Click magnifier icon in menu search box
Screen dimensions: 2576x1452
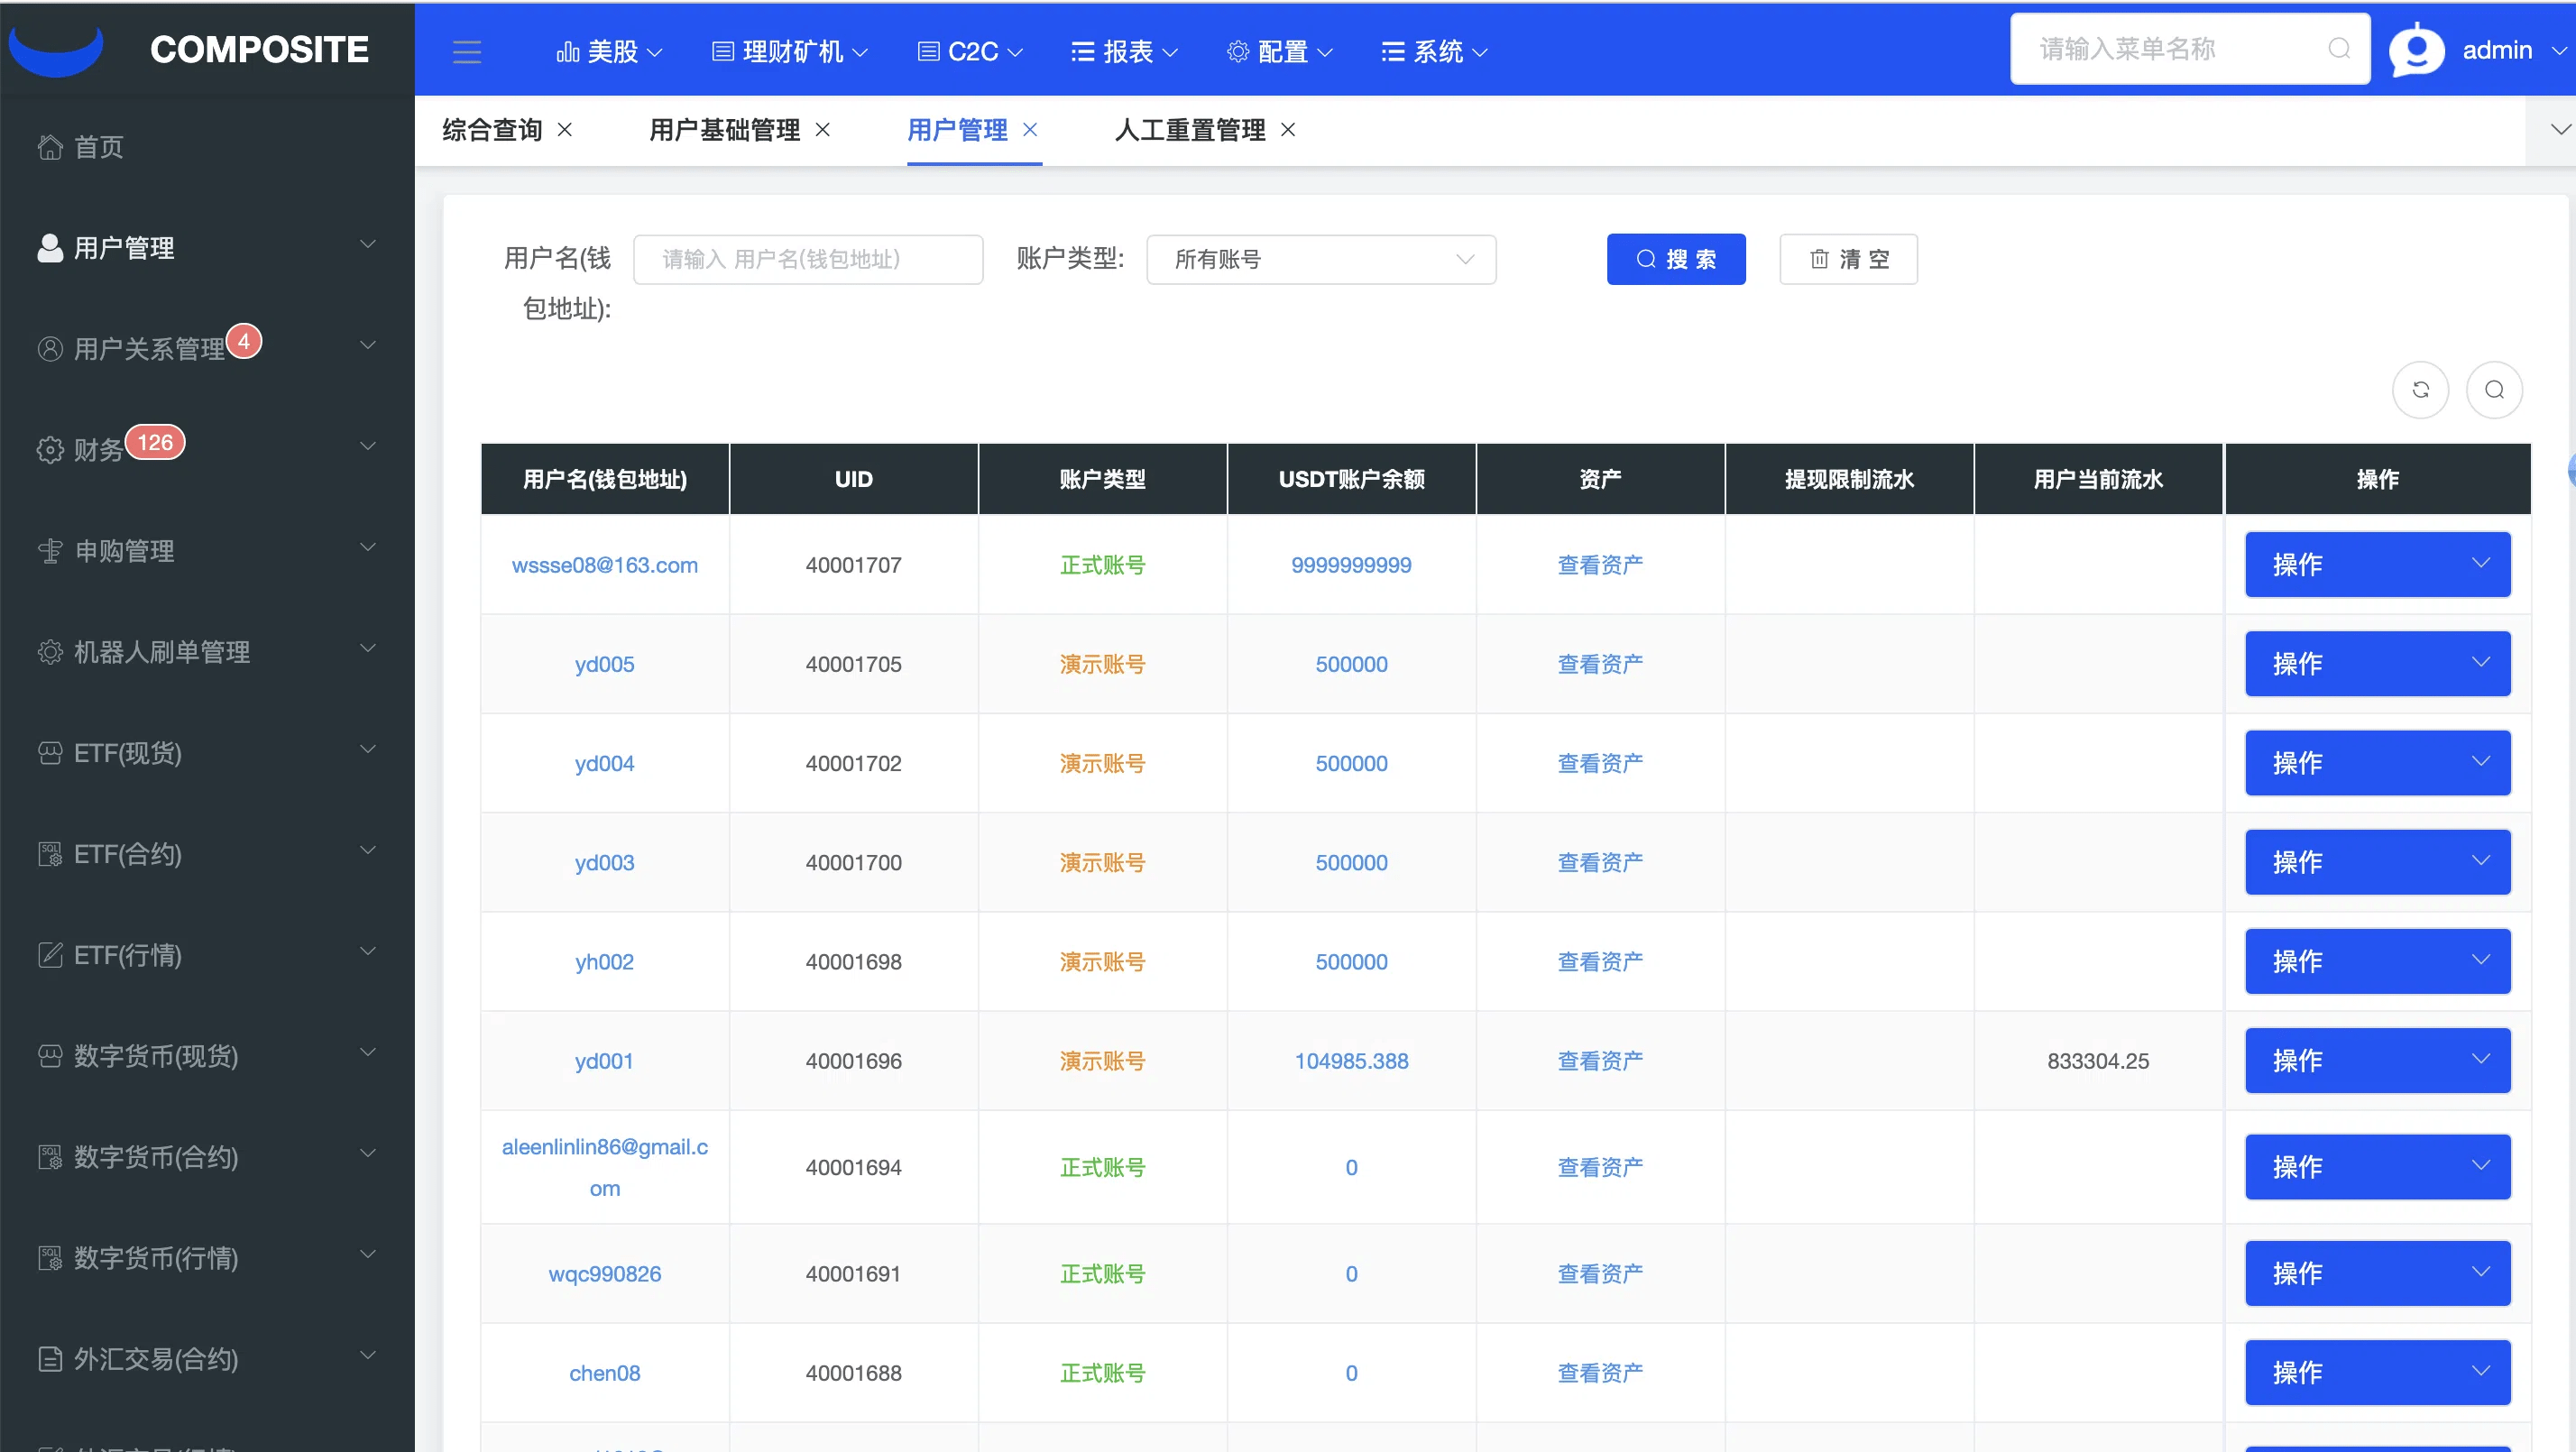coord(2339,49)
